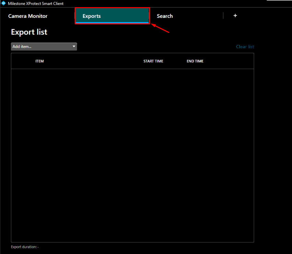The height and width of the screenshot is (254, 292).
Task: Click the vertical divider before the plus icon
Action: (x=223, y=16)
